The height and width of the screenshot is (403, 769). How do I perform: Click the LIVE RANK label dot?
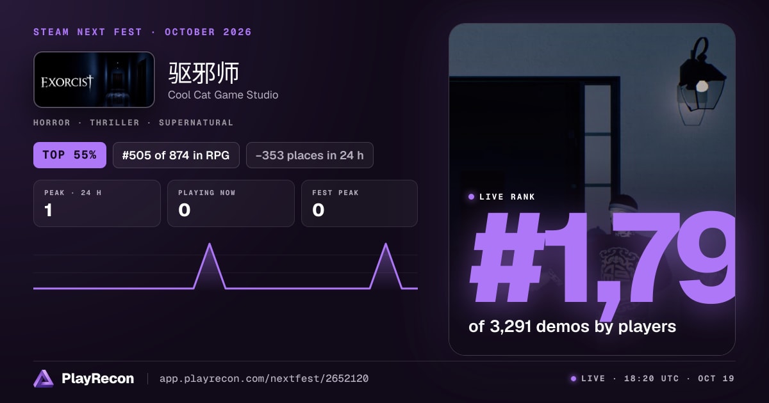click(x=472, y=196)
